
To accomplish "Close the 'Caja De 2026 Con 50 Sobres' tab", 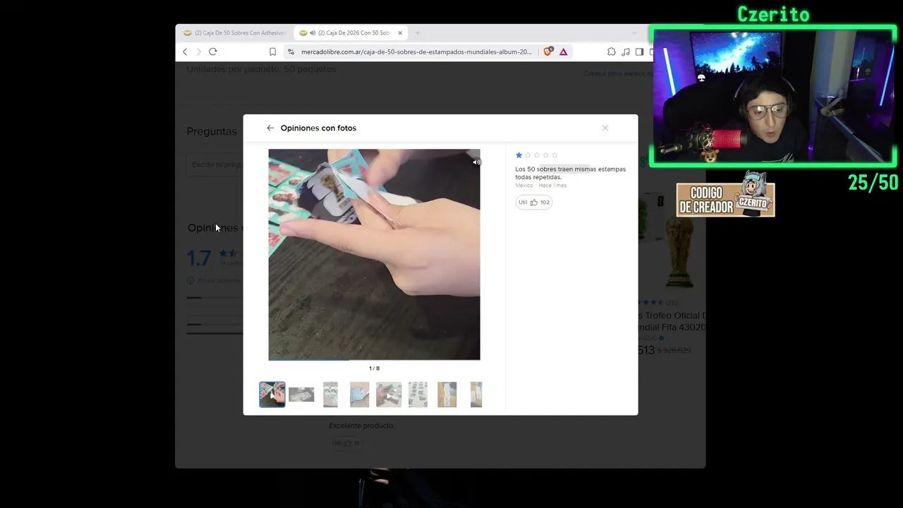I will point(400,32).
